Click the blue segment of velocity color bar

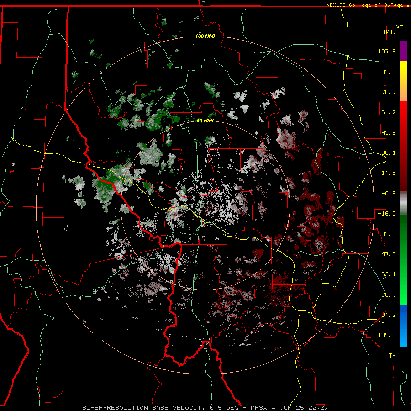pyautogui.click(x=403, y=326)
